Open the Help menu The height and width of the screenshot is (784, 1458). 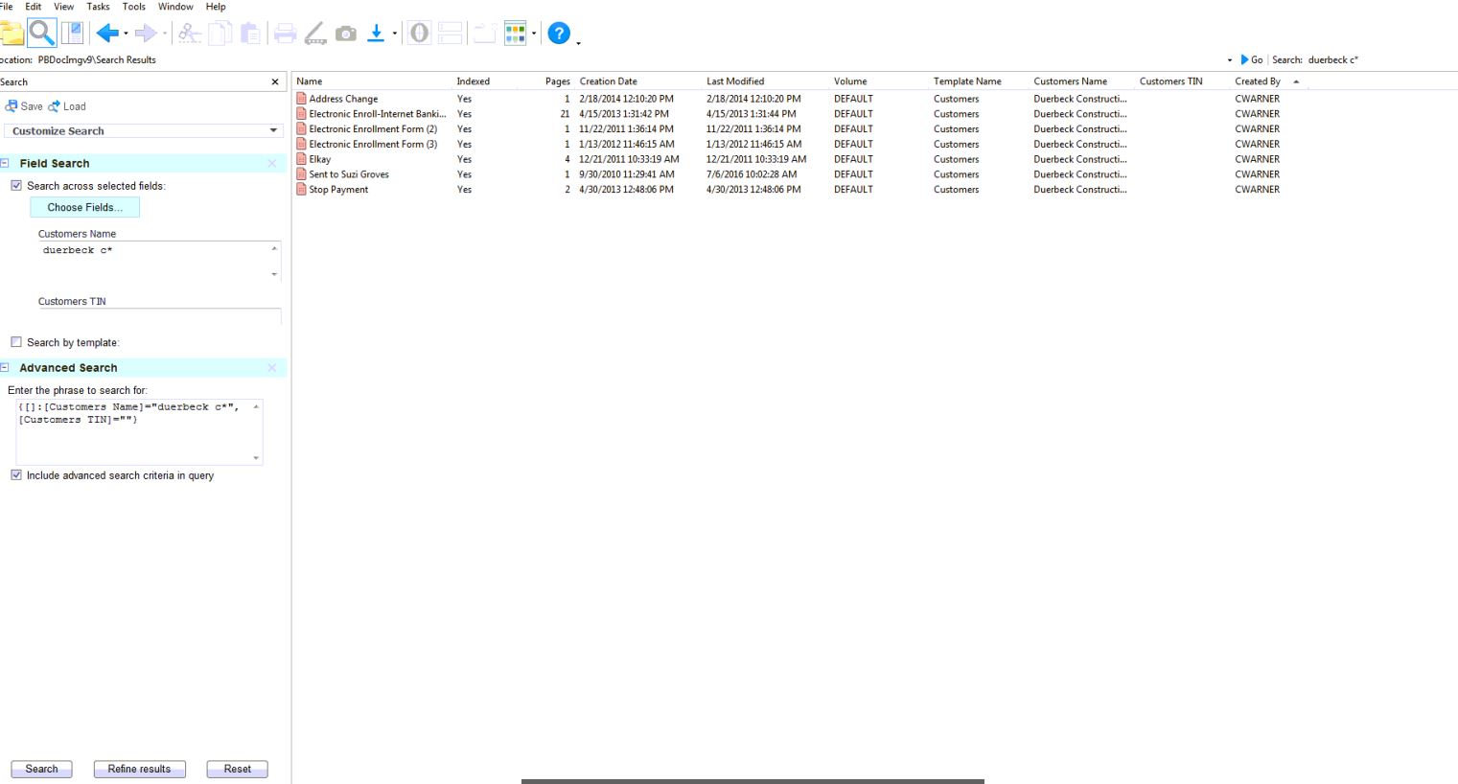216,7
